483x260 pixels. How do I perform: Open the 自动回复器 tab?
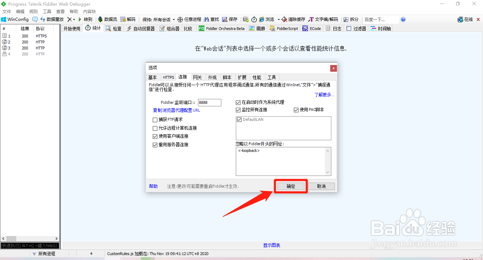pyautogui.click(x=141, y=29)
